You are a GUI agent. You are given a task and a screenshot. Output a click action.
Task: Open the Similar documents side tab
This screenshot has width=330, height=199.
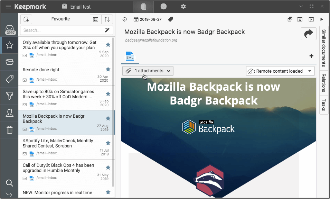(x=324, y=48)
